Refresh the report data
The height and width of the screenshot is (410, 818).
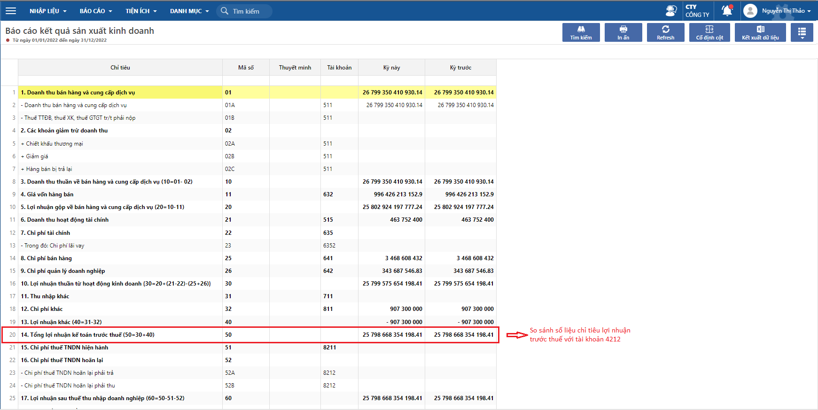tap(665, 32)
